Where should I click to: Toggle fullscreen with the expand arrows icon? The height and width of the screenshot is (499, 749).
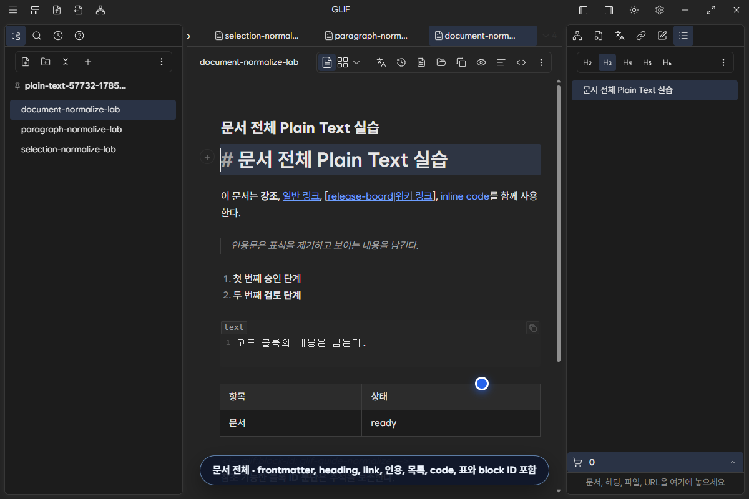pos(711,10)
